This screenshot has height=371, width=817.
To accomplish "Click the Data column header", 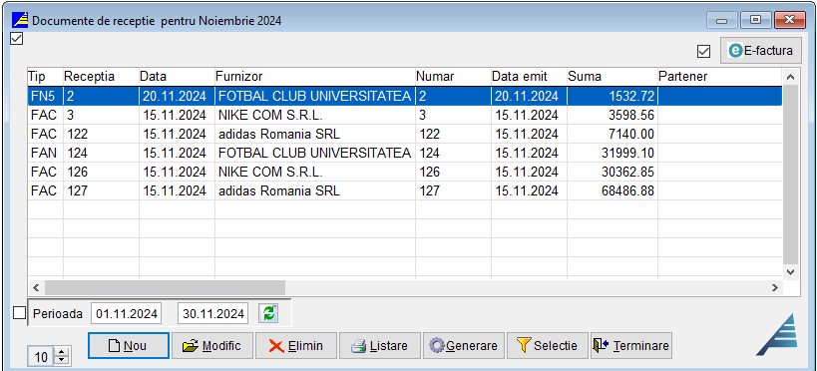I will (x=177, y=77).
